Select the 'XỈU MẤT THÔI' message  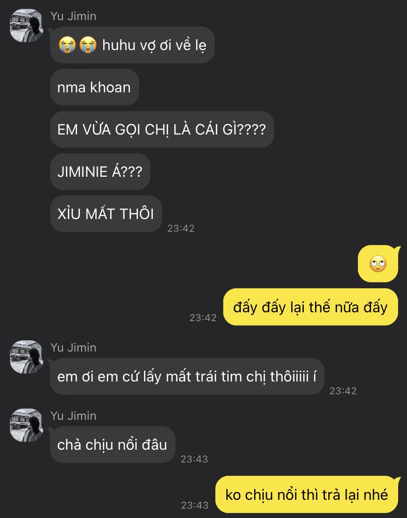tap(106, 214)
